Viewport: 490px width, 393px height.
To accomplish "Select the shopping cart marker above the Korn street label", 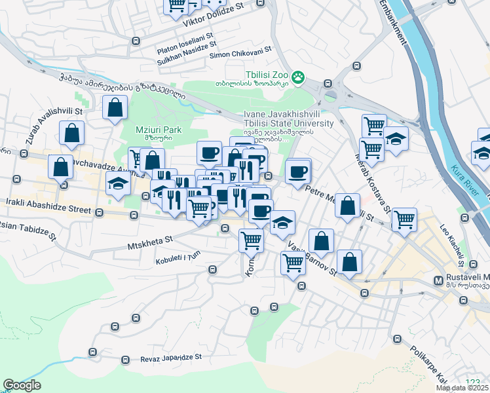I will [x=252, y=242].
